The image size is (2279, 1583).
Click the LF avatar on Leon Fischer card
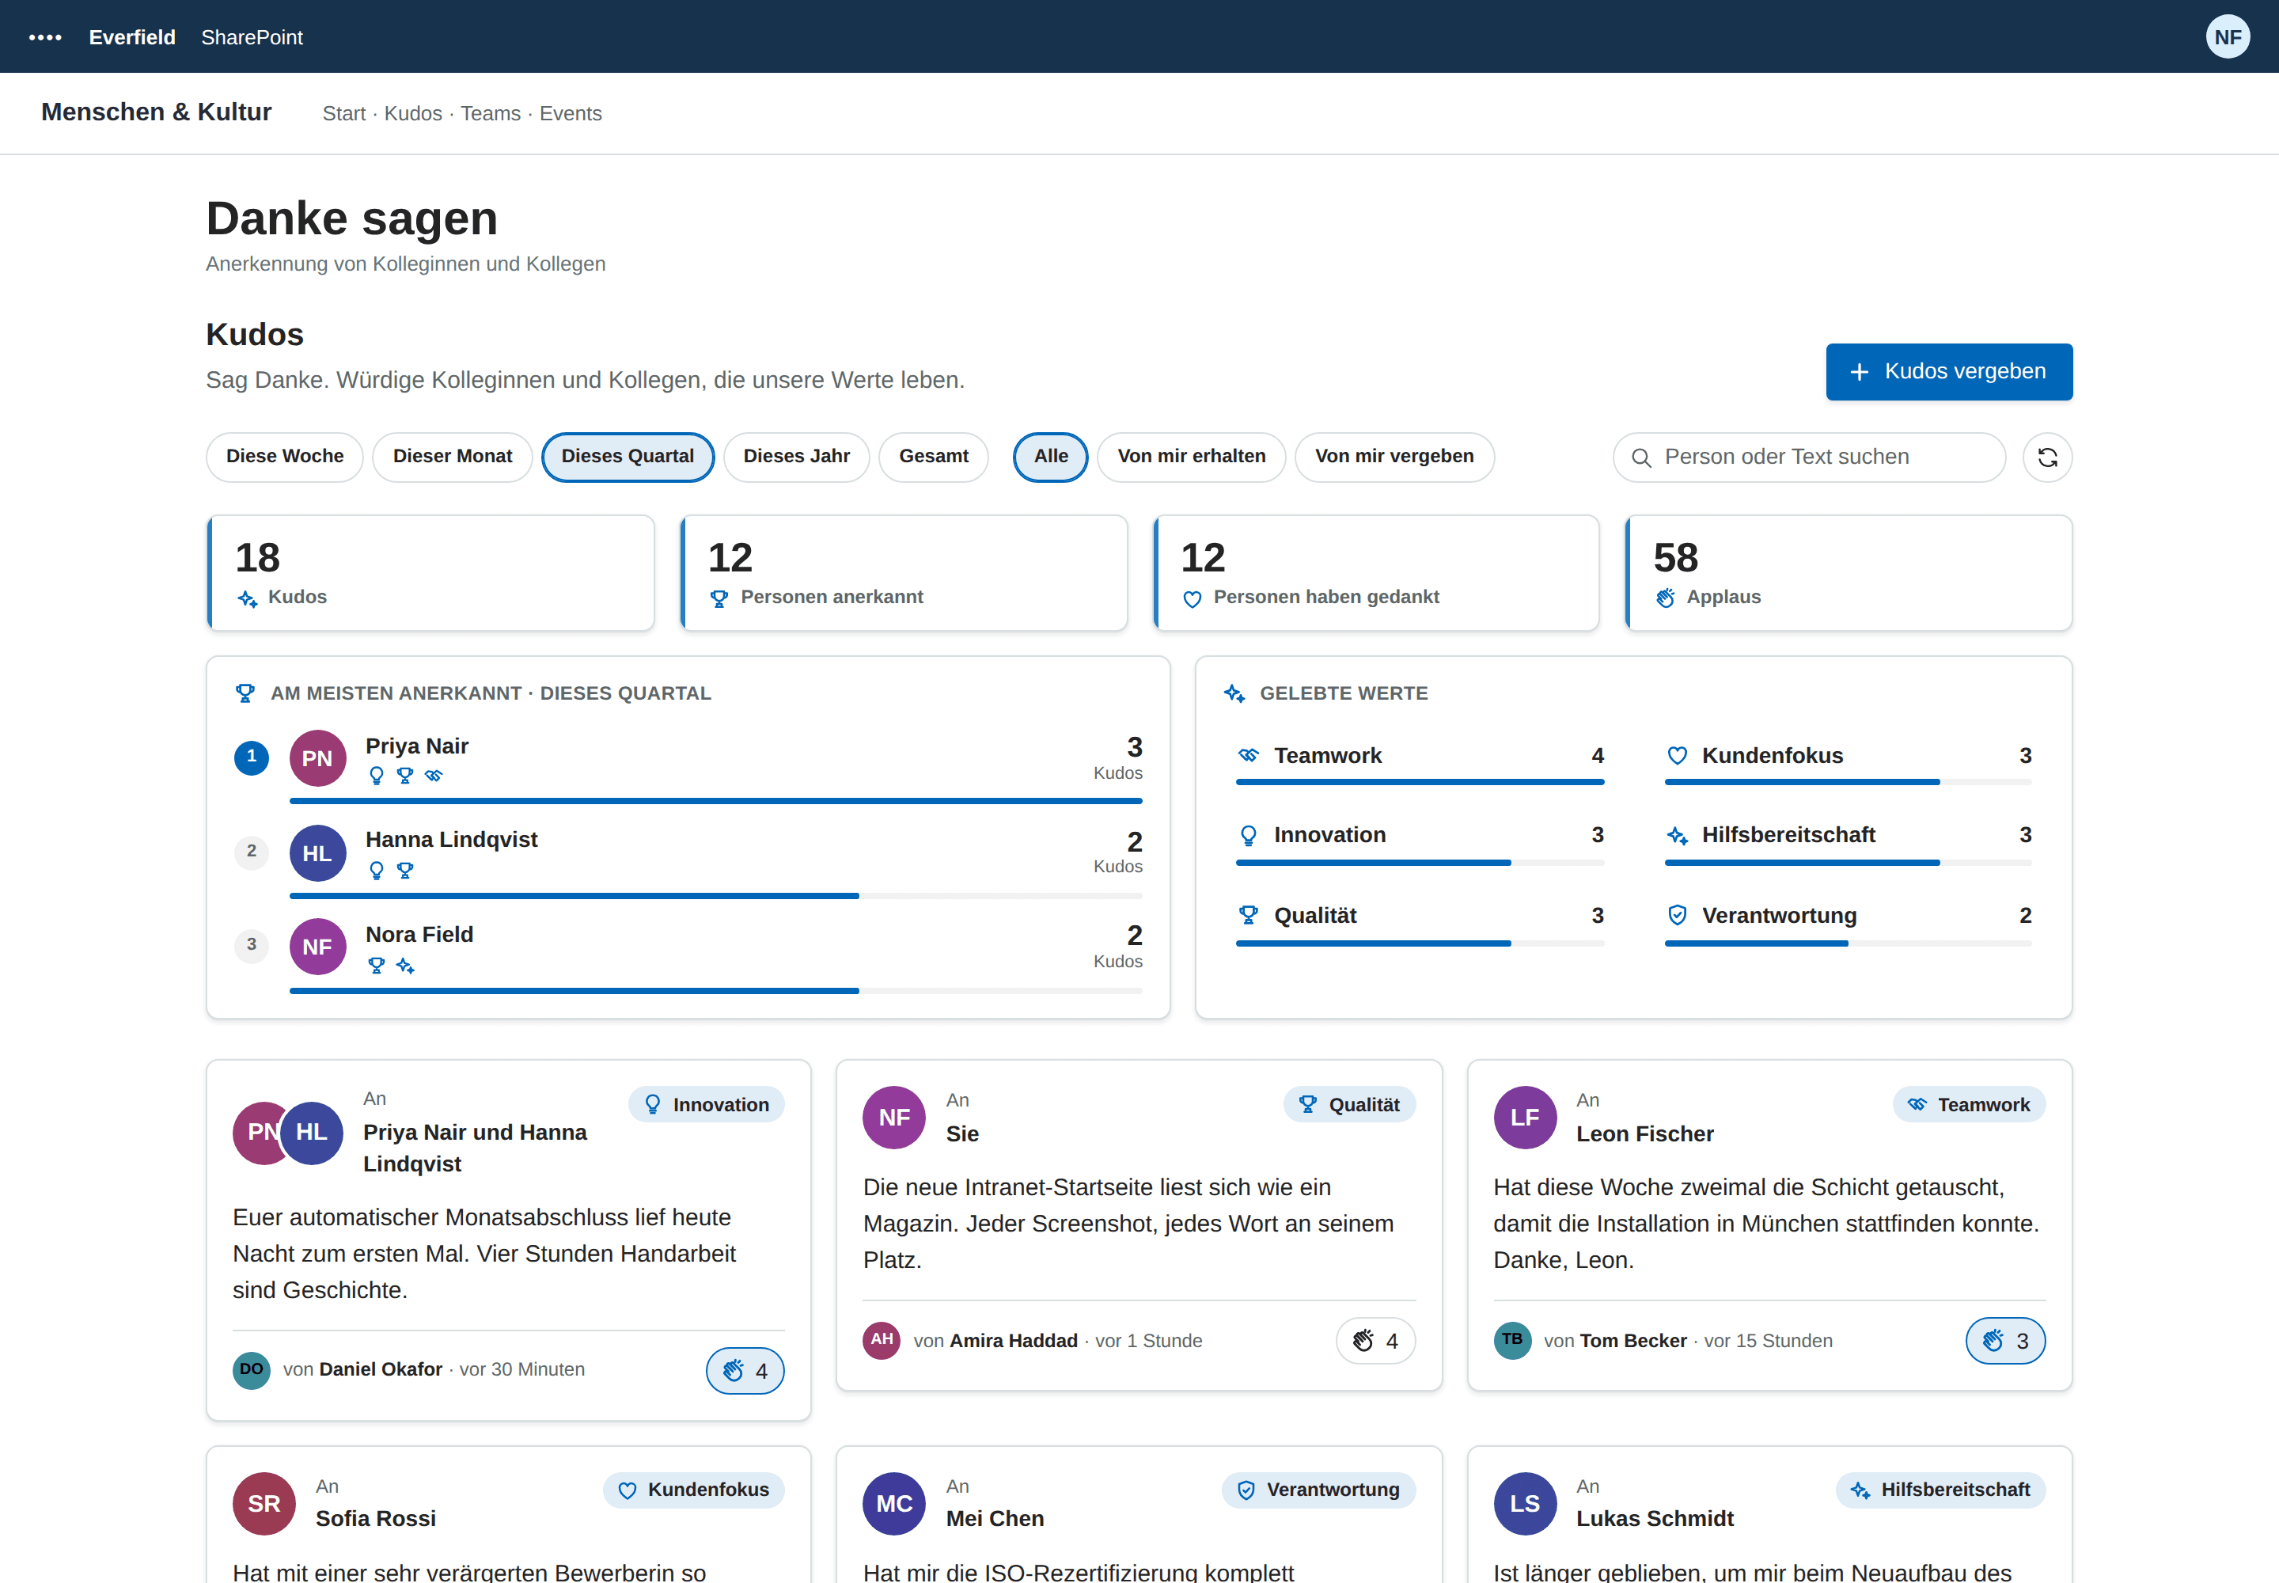tap(1526, 1118)
